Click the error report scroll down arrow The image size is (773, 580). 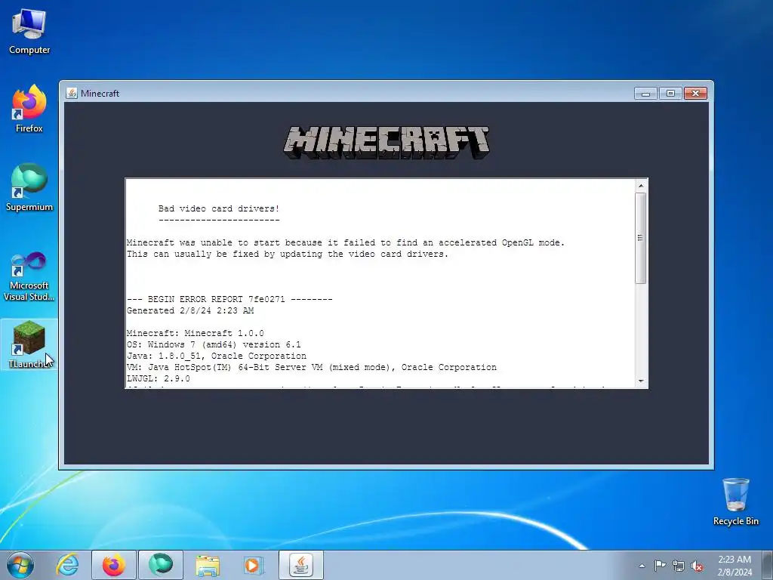pyautogui.click(x=641, y=381)
